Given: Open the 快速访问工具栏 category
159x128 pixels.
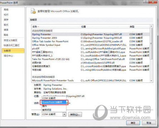Looking at the screenshot, I should point(11,45).
